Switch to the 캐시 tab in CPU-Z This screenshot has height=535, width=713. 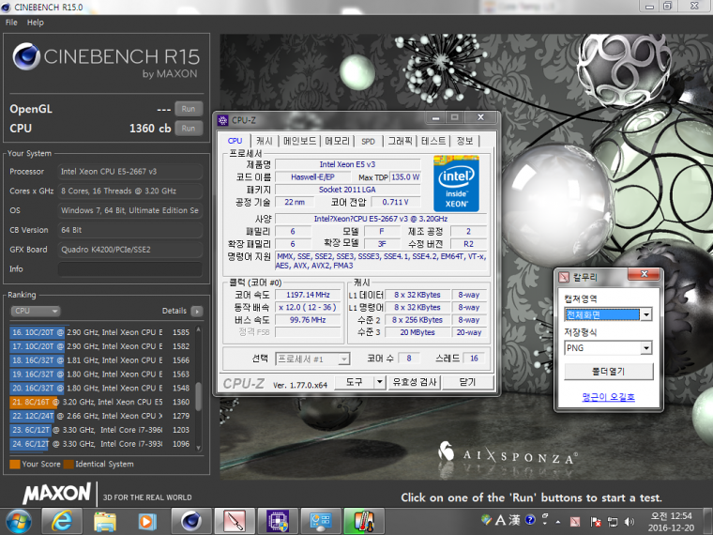tap(265, 141)
